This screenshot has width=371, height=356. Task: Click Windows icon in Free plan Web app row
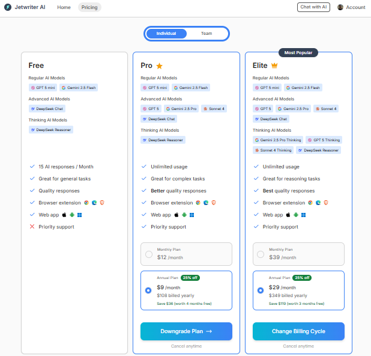click(80, 215)
